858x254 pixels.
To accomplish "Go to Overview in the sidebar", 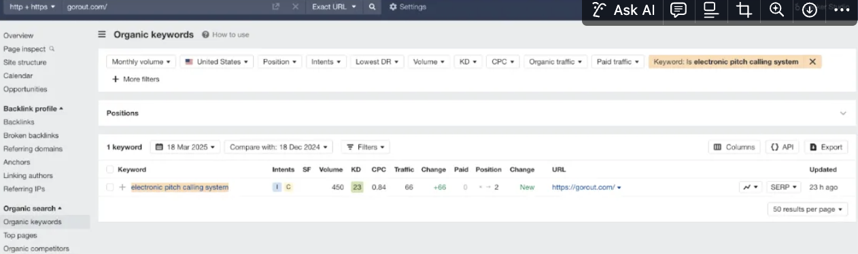I will (18, 35).
